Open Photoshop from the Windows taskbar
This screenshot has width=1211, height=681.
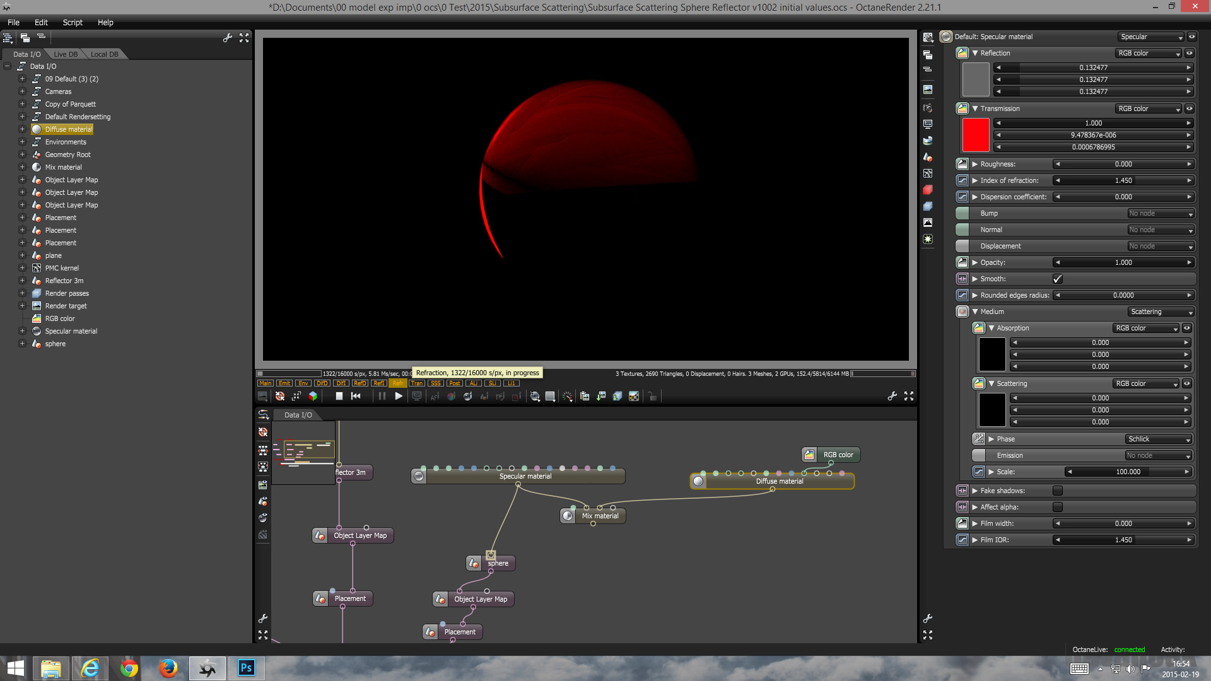[x=246, y=668]
